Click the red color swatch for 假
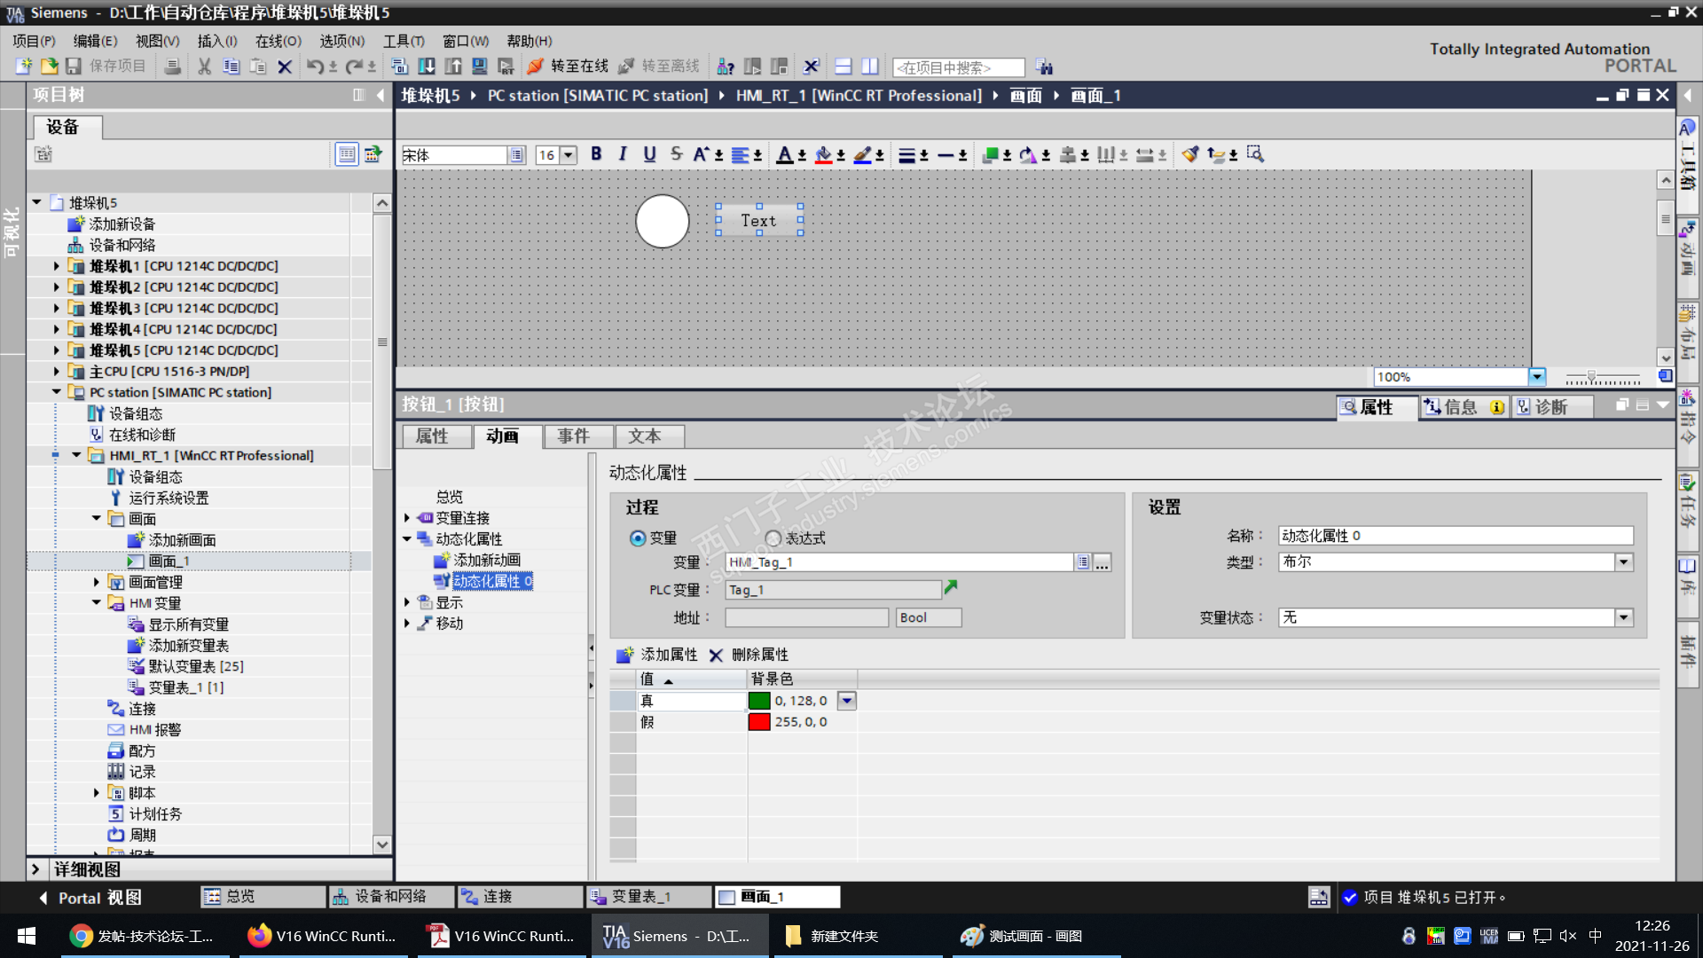 tap(759, 722)
